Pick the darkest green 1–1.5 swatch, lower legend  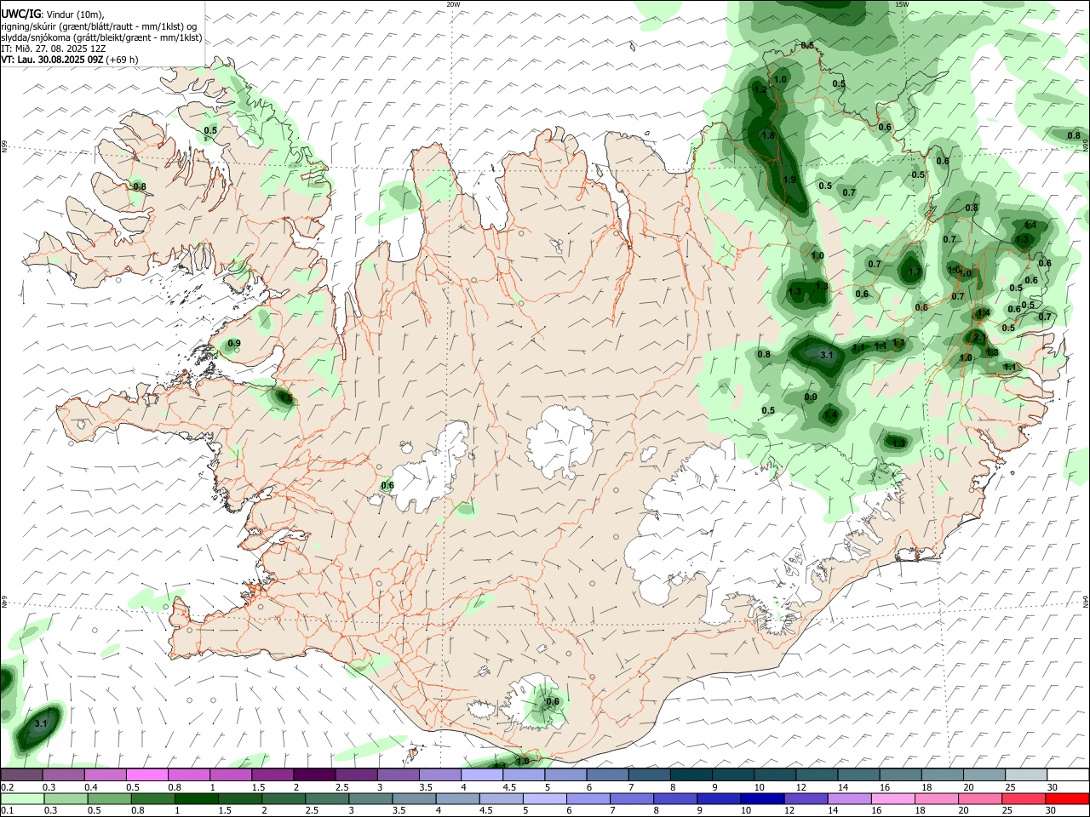click(x=196, y=798)
